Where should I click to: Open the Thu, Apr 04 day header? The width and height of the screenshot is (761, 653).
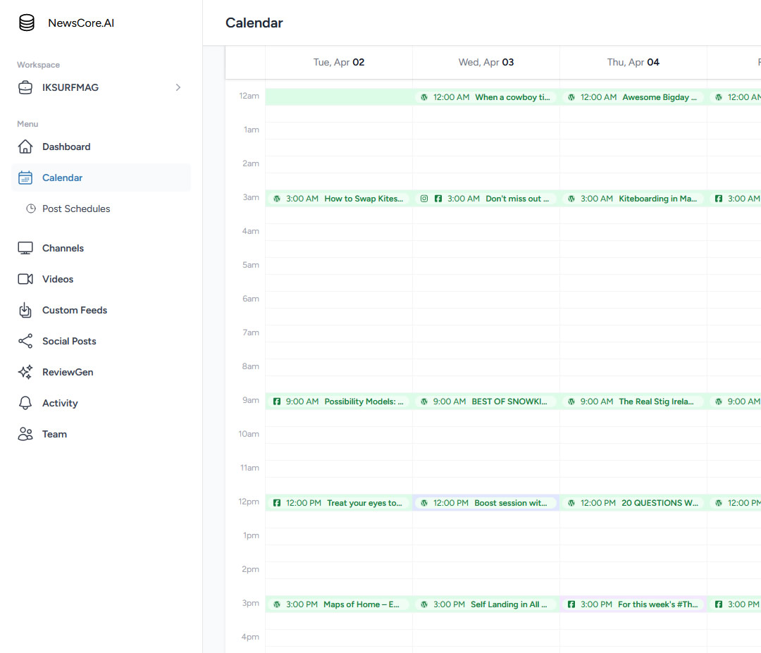click(633, 62)
